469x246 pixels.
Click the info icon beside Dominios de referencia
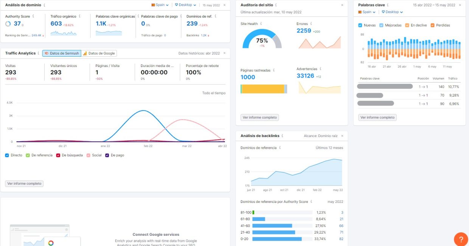coord(280,148)
